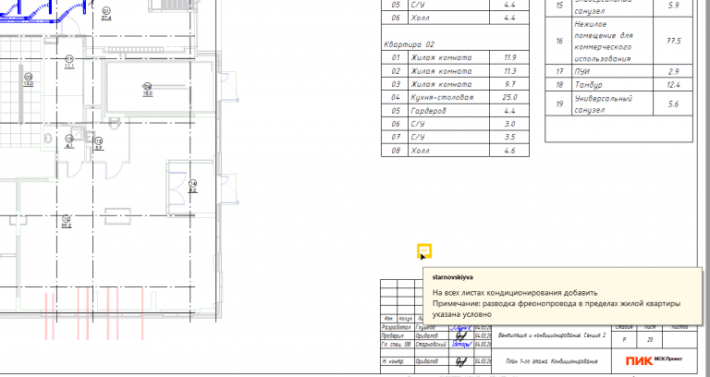Select the 'Гл. спец. ОВ' label
710x377 pixels.
397,345
